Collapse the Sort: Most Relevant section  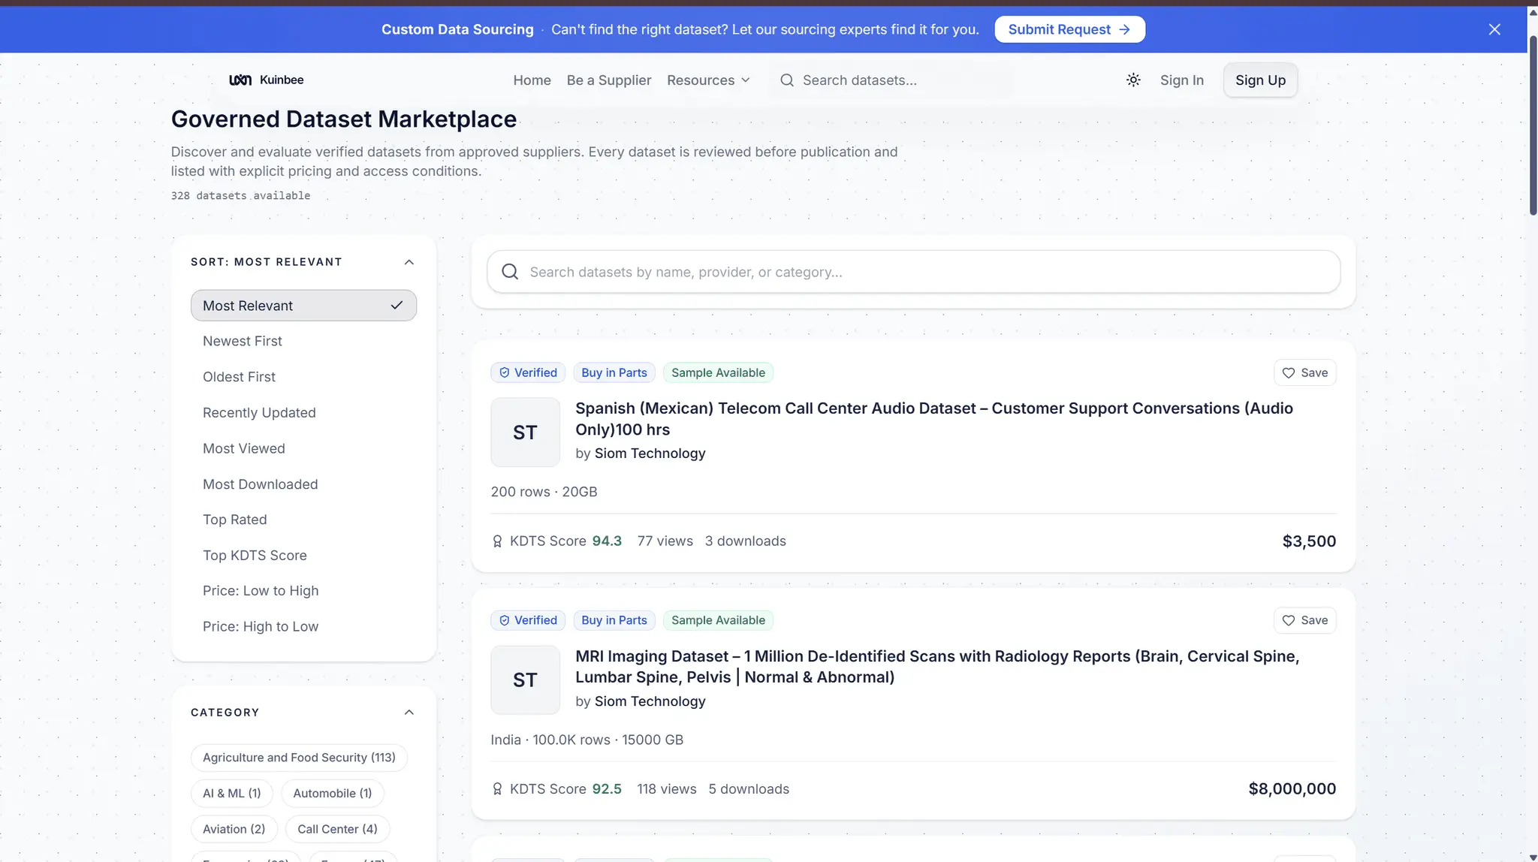(409, 262)
